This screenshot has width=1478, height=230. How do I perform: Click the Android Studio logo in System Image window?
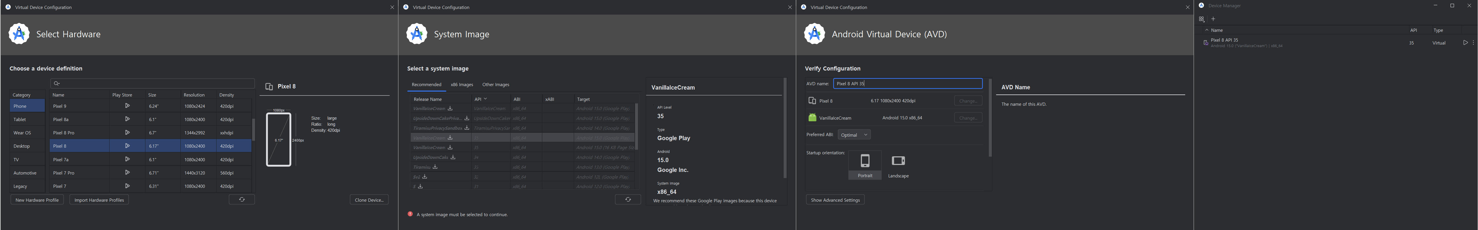point(417,34)
